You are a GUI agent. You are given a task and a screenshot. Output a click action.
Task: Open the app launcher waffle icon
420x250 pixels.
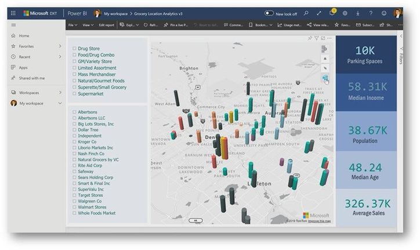(x=13, y=13)
